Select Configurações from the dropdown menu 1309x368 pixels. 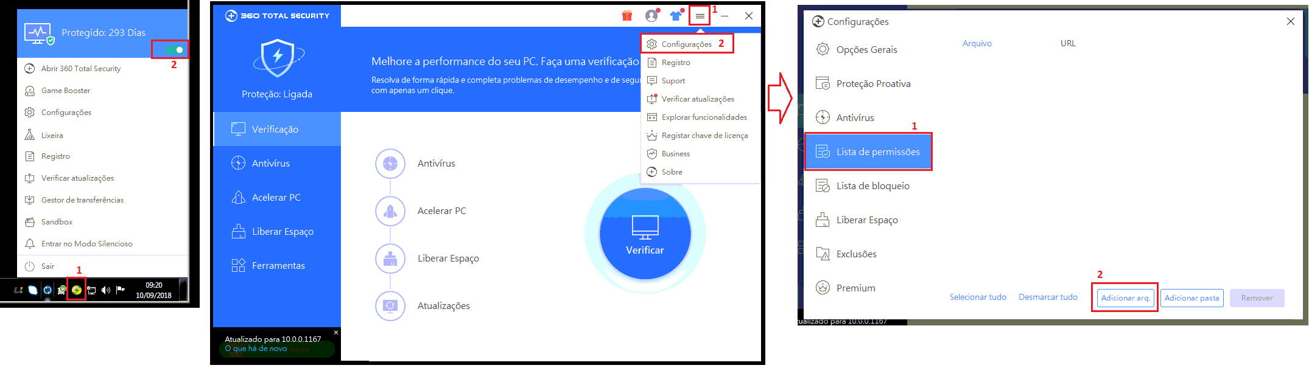(x=686, y=44)
